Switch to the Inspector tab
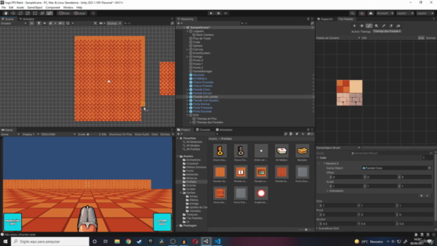437x246 pixels. click(325, 19)
